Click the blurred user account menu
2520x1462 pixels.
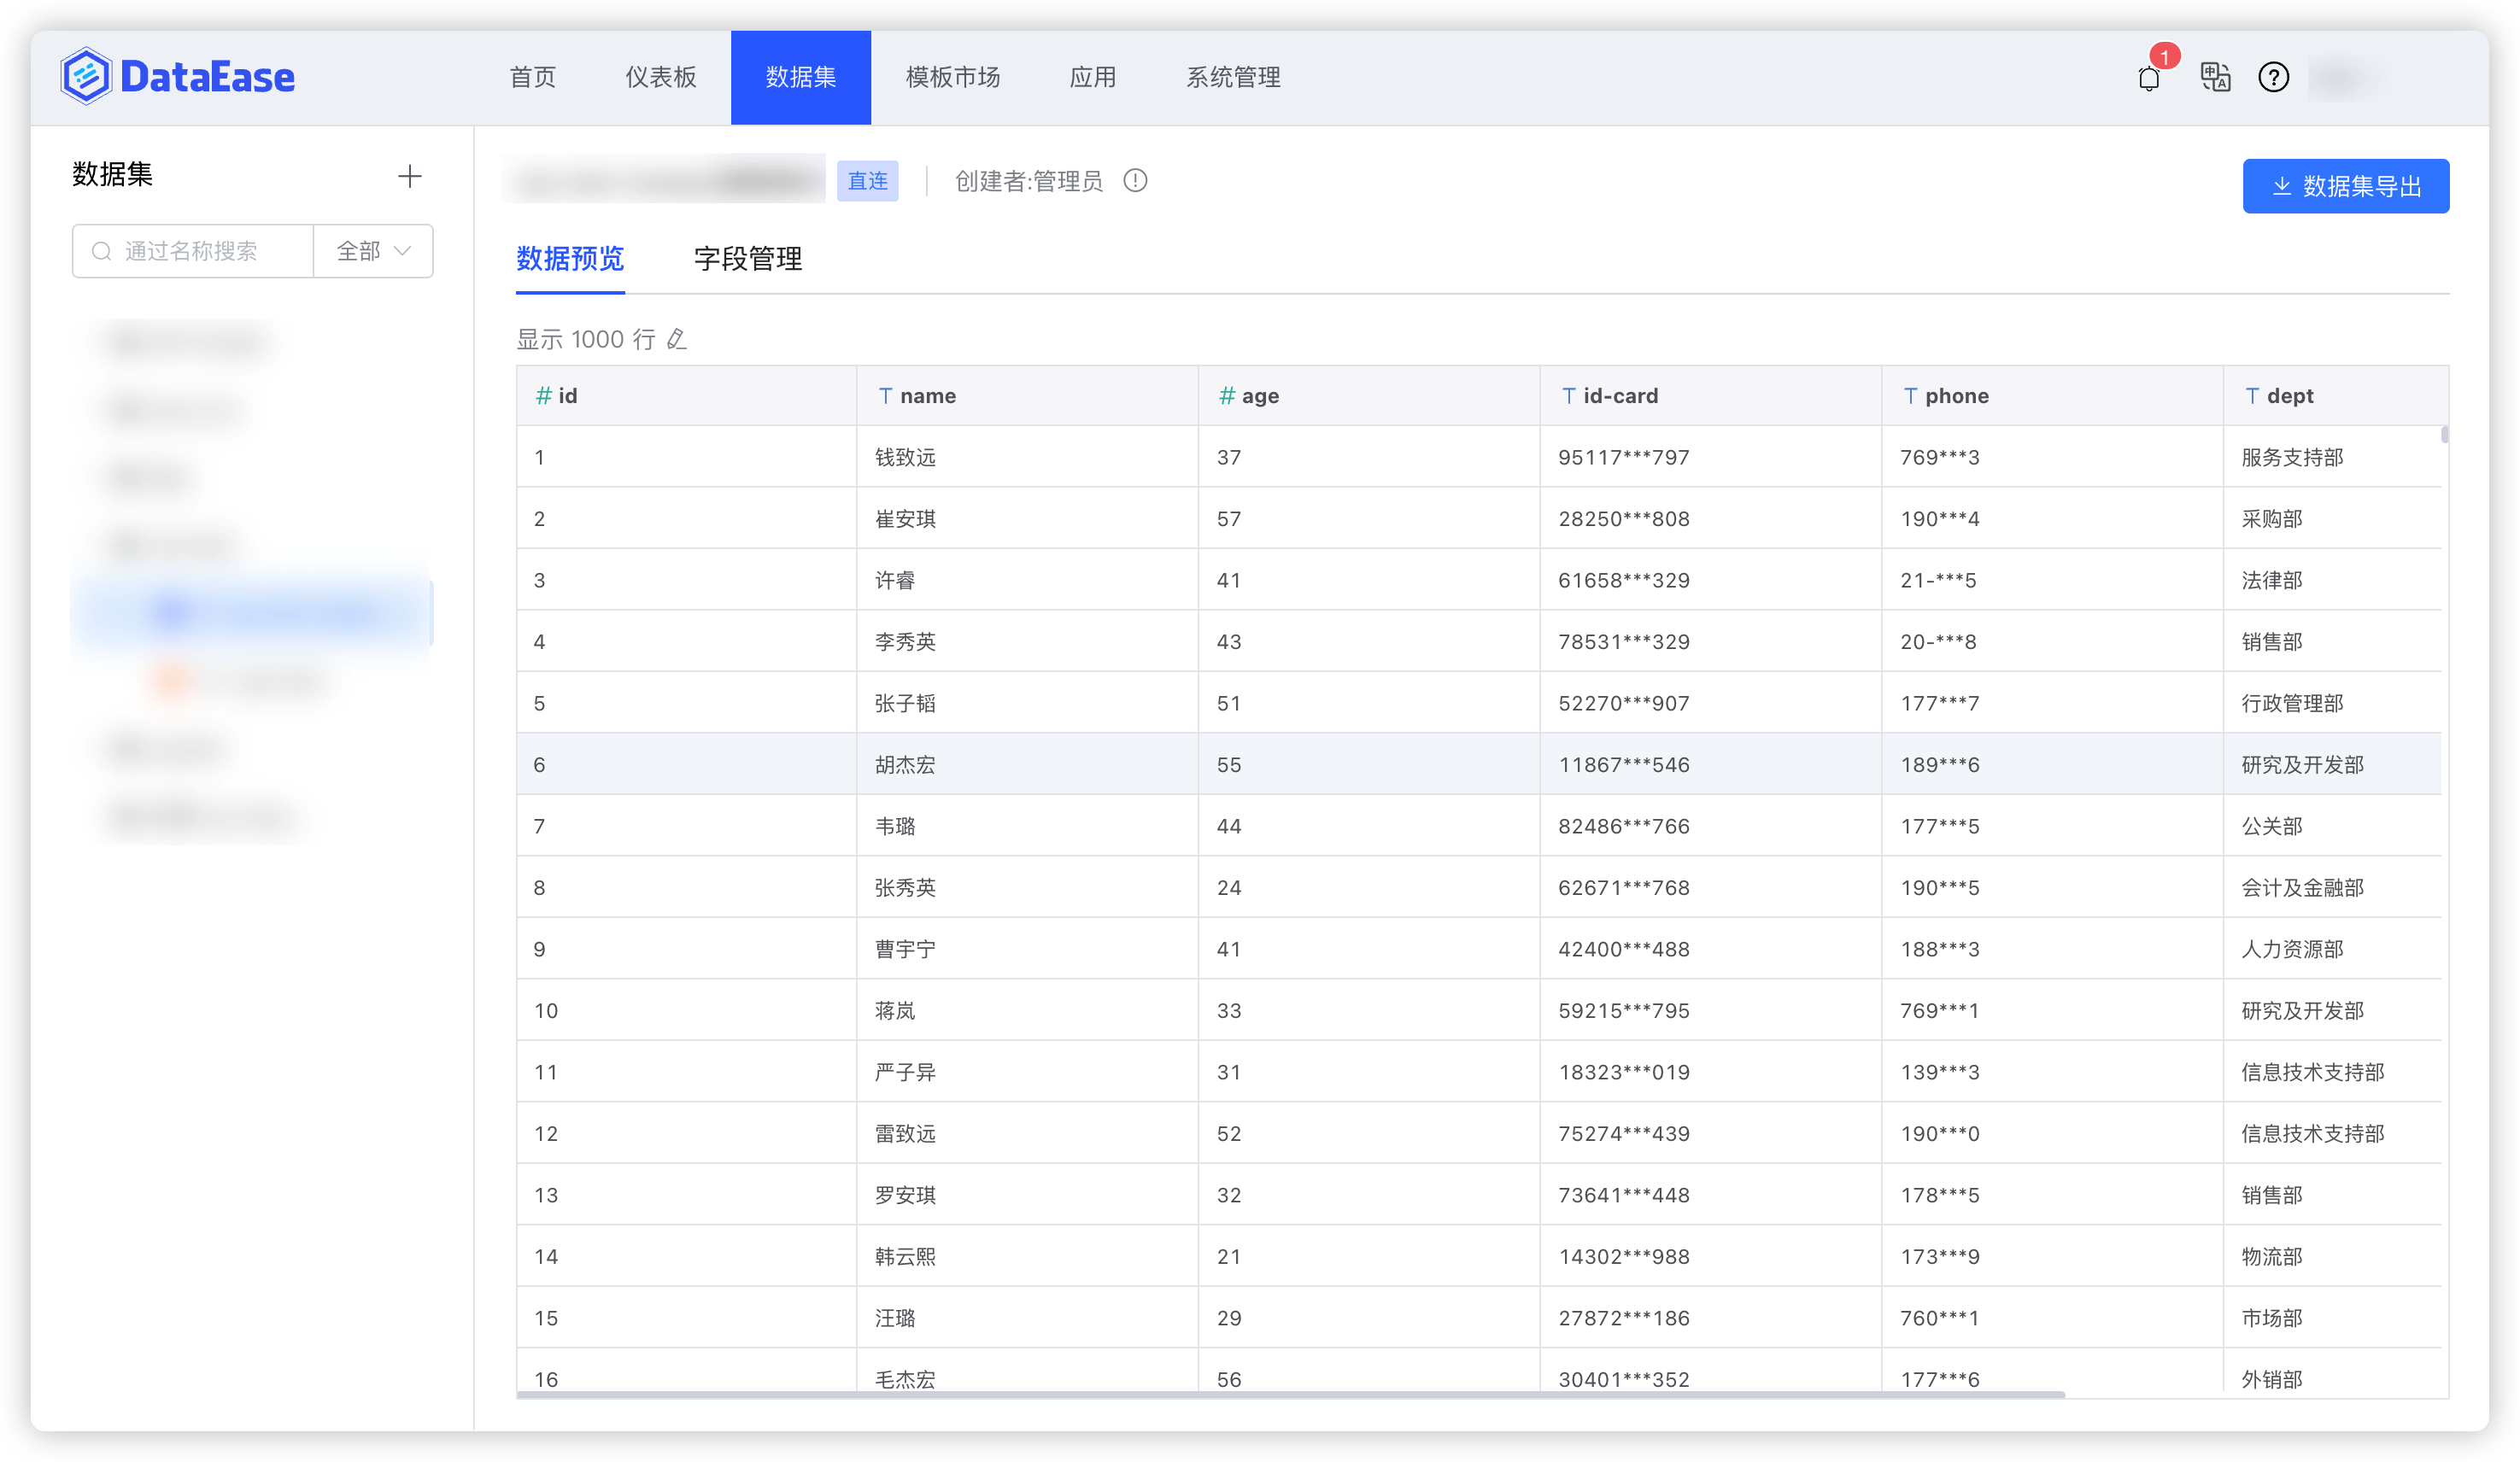[2345, 77]
